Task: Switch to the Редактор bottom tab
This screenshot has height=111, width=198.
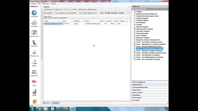Action: click(47, 103)
